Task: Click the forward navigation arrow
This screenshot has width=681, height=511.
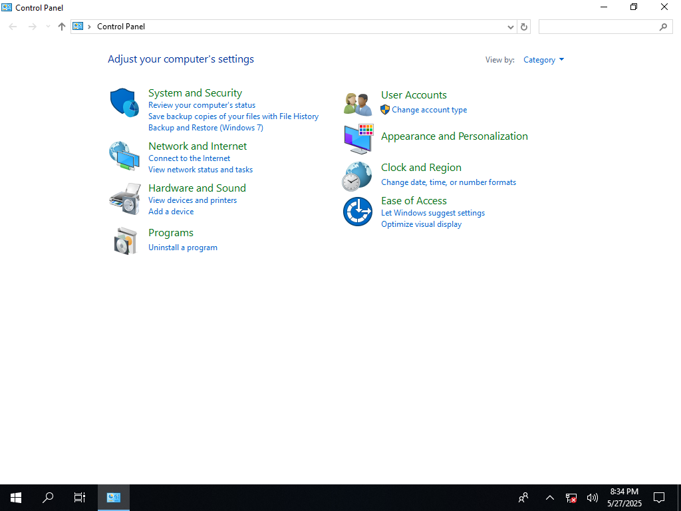Action: [x=32, y=27]
